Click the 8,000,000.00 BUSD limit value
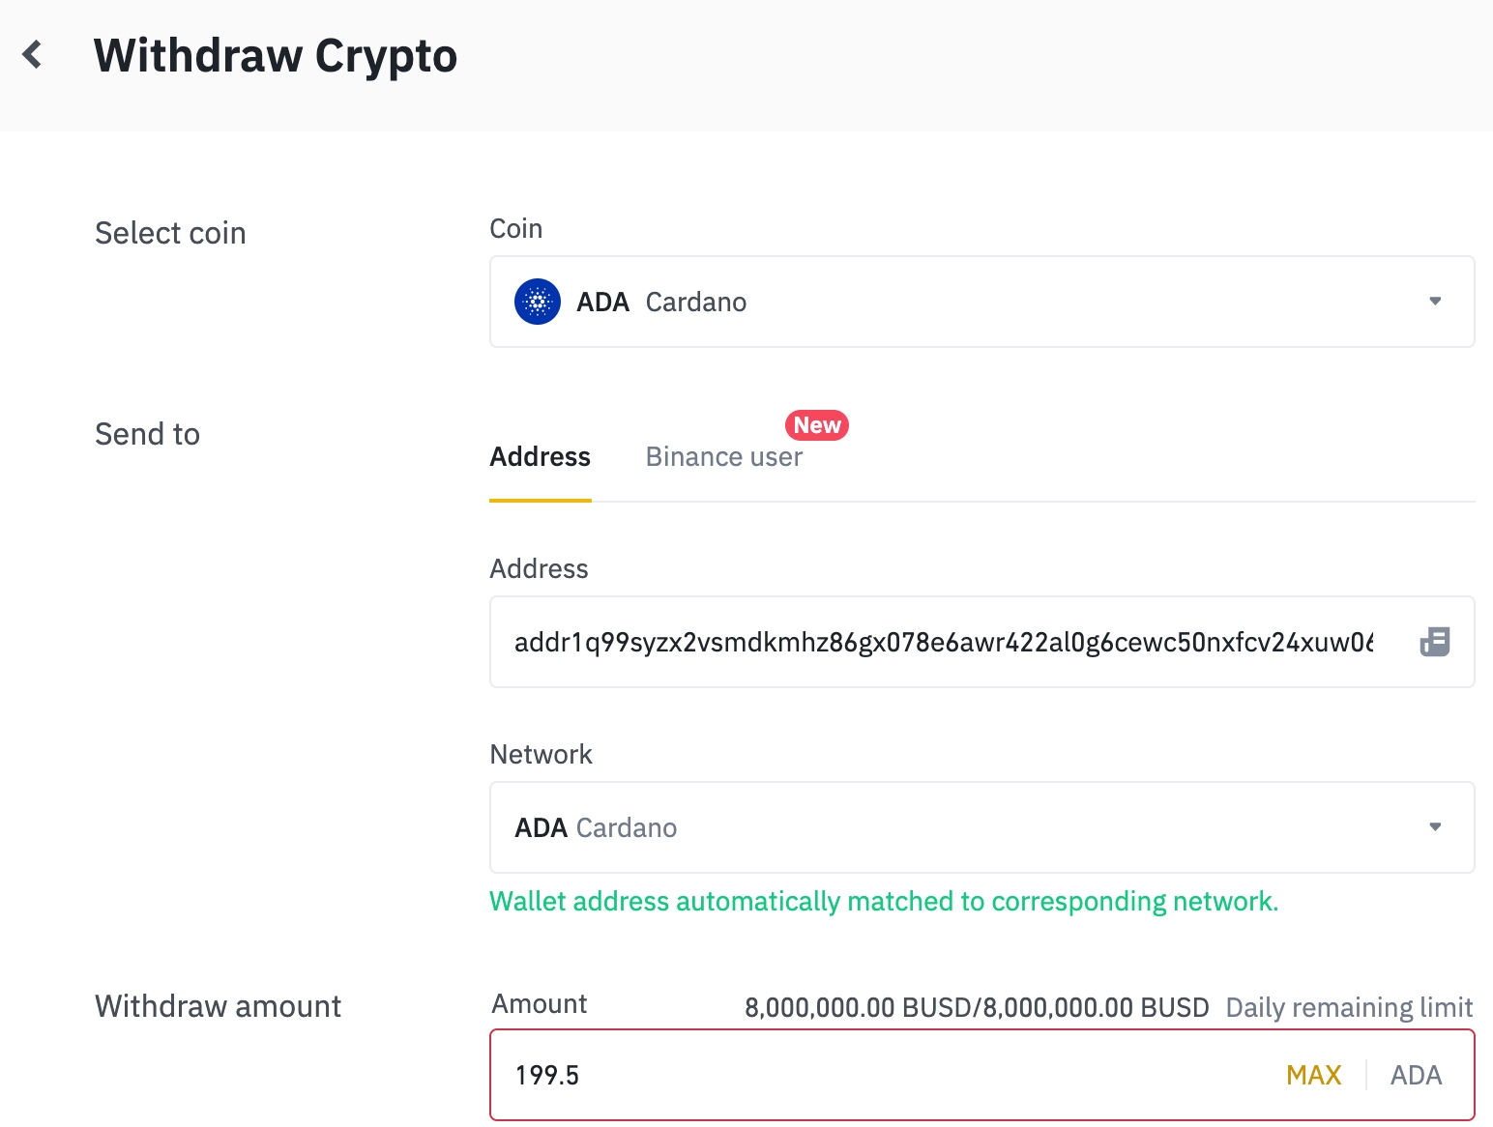Viewport: 1493px width, 1127px height. click(x=977, y=1008)
